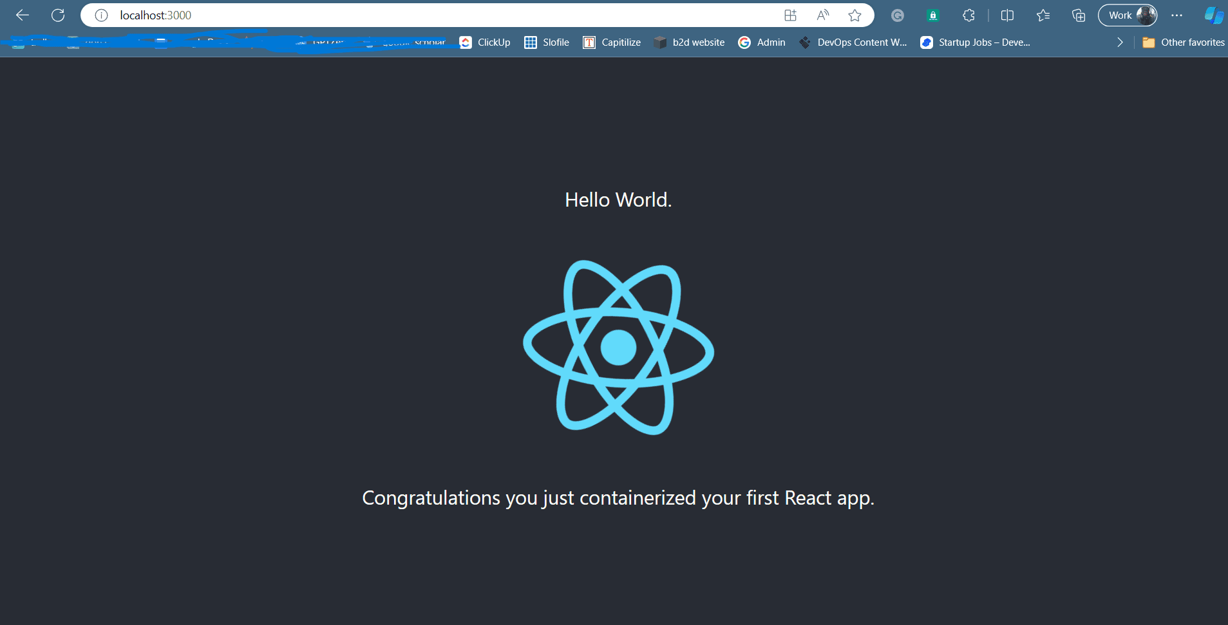
Task: Open the Startup Jobs bookmark
Action: (975, 42)
